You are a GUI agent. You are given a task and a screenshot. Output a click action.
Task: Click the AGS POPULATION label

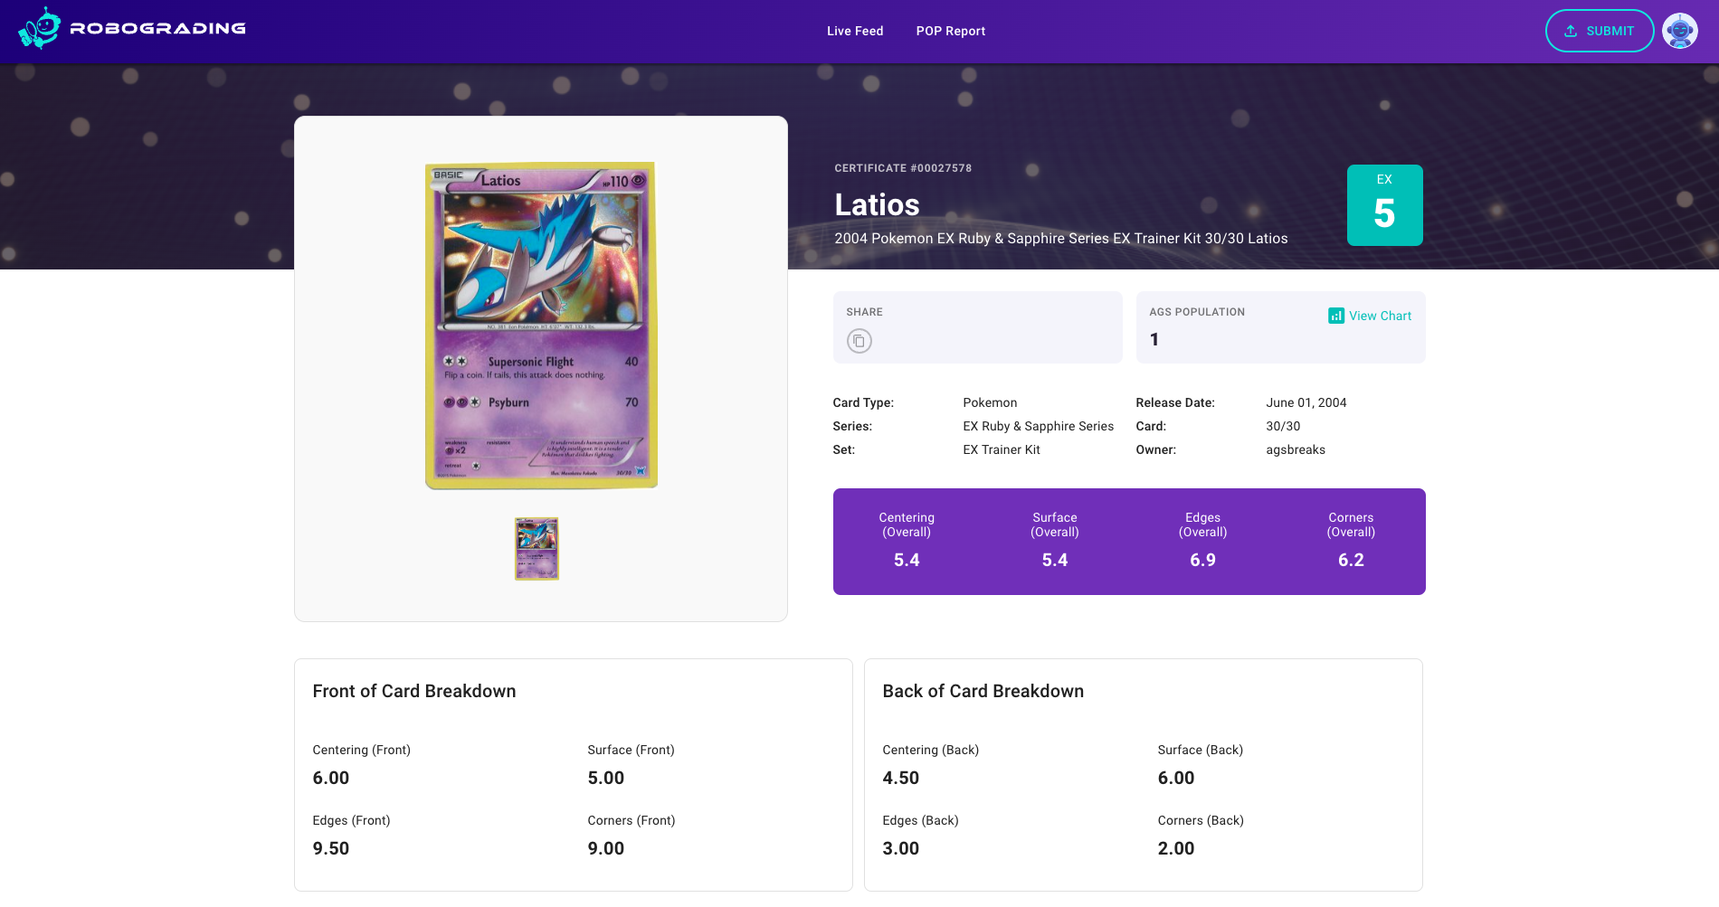coord(1197,312)
